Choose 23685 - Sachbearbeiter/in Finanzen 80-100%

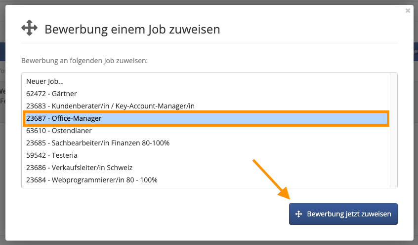[x=206, y=143]
